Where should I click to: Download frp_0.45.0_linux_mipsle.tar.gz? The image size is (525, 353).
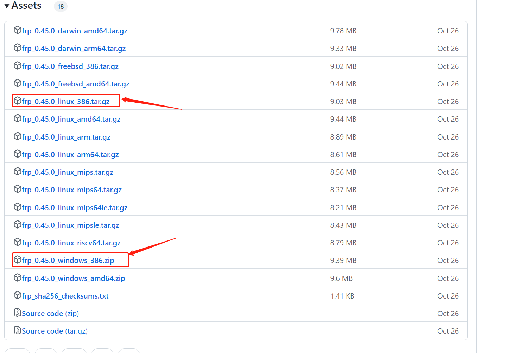tap(70, 225)
